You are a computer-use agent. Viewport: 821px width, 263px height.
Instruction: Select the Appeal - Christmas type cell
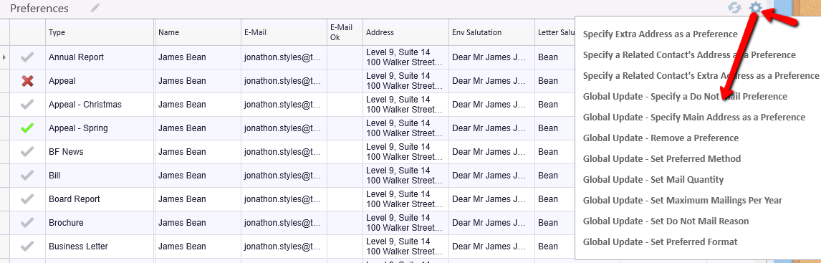coord(100,105)
